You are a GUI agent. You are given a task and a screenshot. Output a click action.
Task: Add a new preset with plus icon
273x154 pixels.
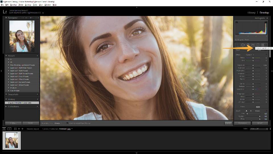tap(37, 56)
